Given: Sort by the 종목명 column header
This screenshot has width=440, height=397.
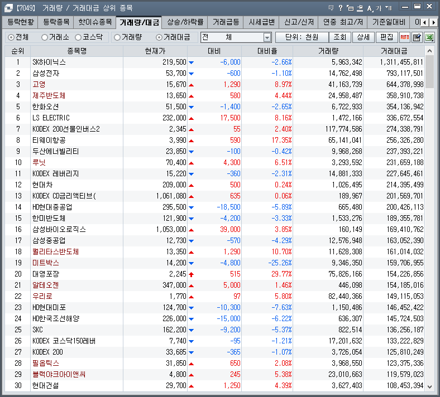Looking at the screenshot, I should pyautogui.click(x=76, y=51).
